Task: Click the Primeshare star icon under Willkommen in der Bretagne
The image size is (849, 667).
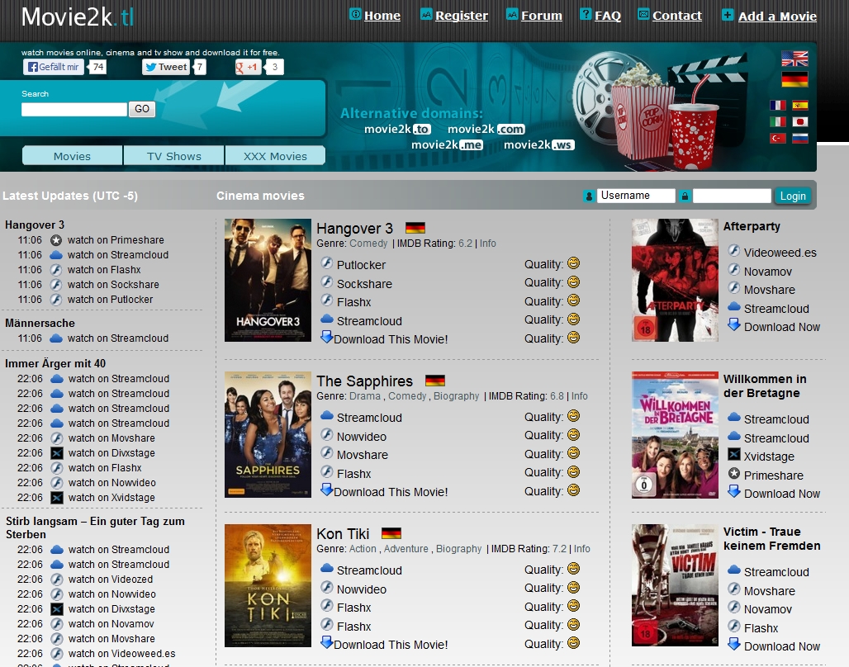Action: (x=733, y=474)
